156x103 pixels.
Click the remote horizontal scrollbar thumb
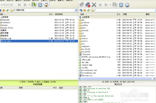[x=116, y=79]
